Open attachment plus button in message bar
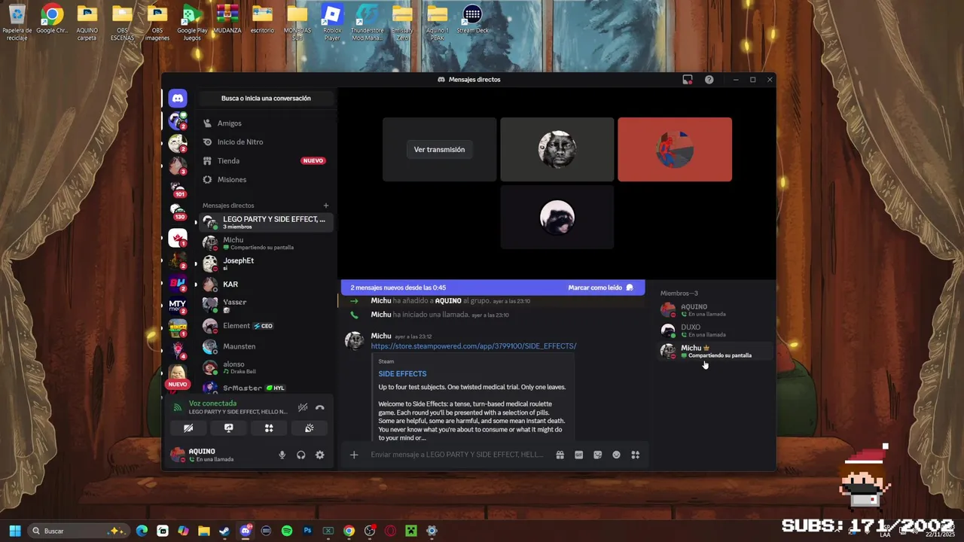This screenshot has width=964, height=542. click(354, 455)
